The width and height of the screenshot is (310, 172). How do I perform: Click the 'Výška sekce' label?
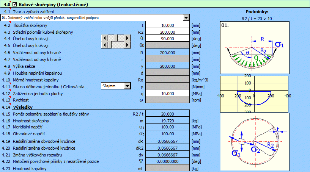coord(24,66)
